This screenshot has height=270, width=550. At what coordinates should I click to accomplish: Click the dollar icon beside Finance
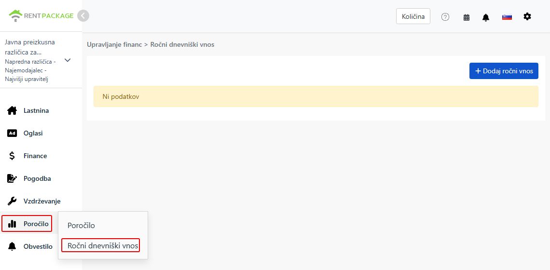point(12,156)
